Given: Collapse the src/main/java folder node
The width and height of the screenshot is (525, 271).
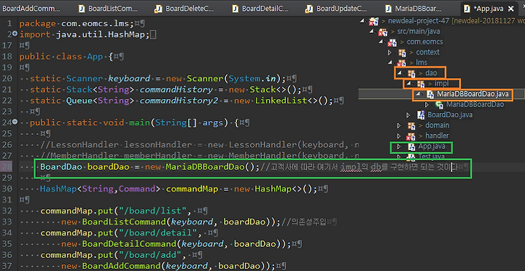Looking at the screenshot, I should point(372,31).
